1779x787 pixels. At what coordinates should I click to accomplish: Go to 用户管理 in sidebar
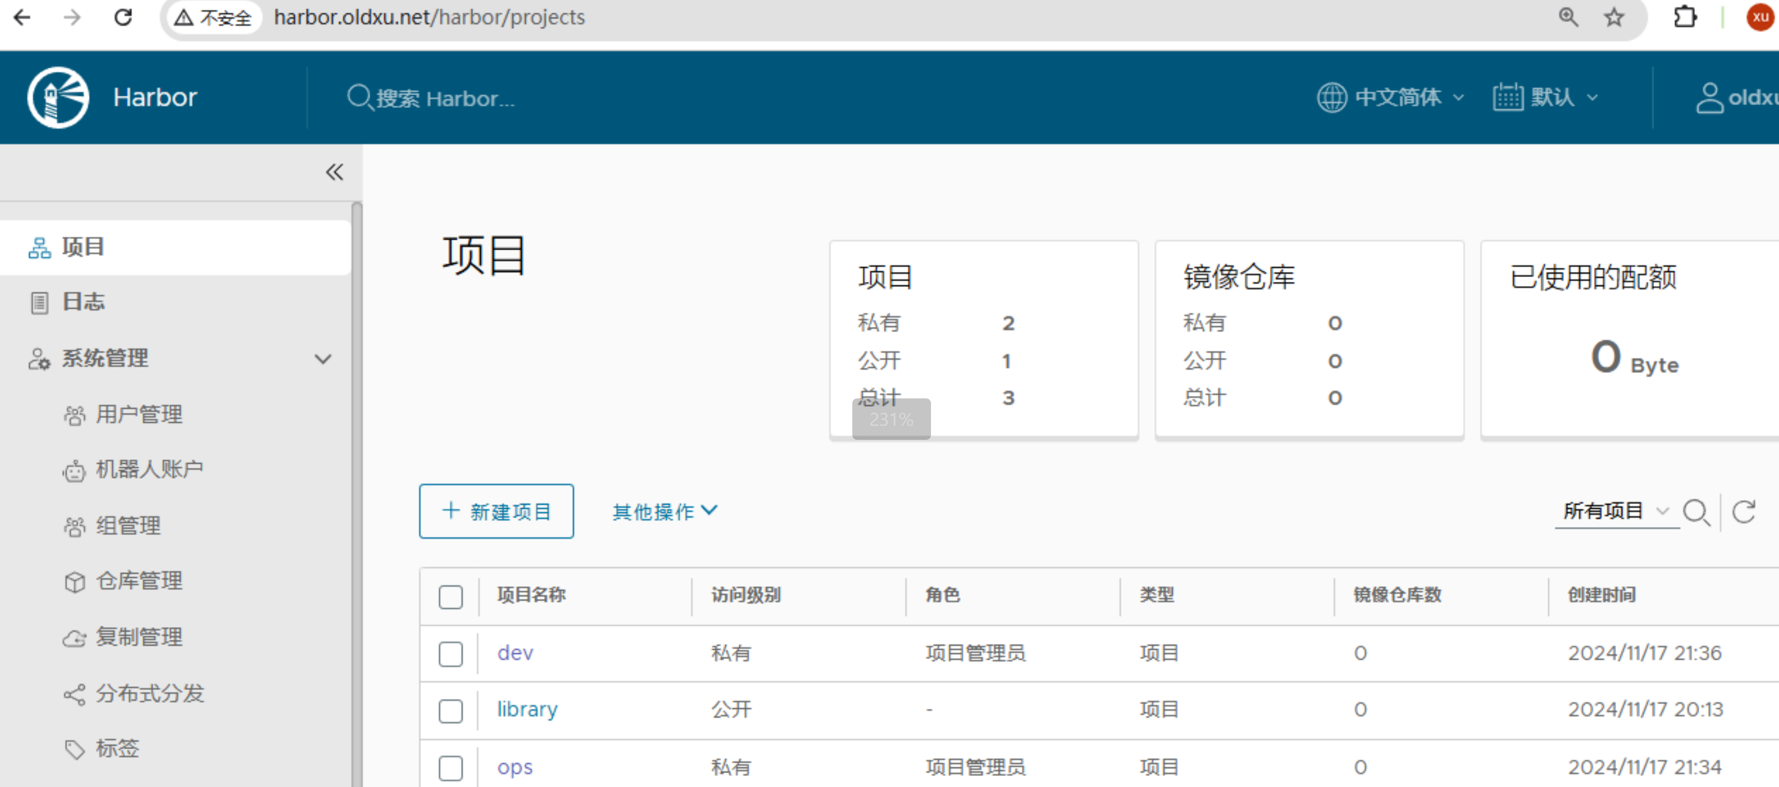point(138,415)
